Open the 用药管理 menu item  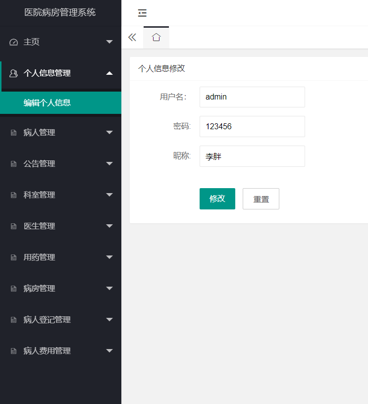(x=60, y=257)
